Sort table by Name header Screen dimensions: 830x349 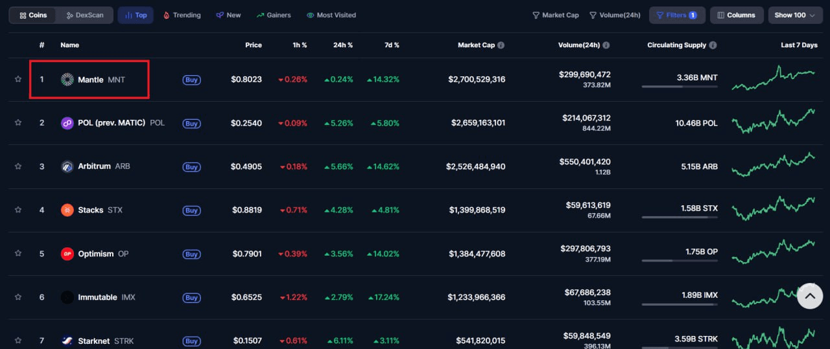69,45
